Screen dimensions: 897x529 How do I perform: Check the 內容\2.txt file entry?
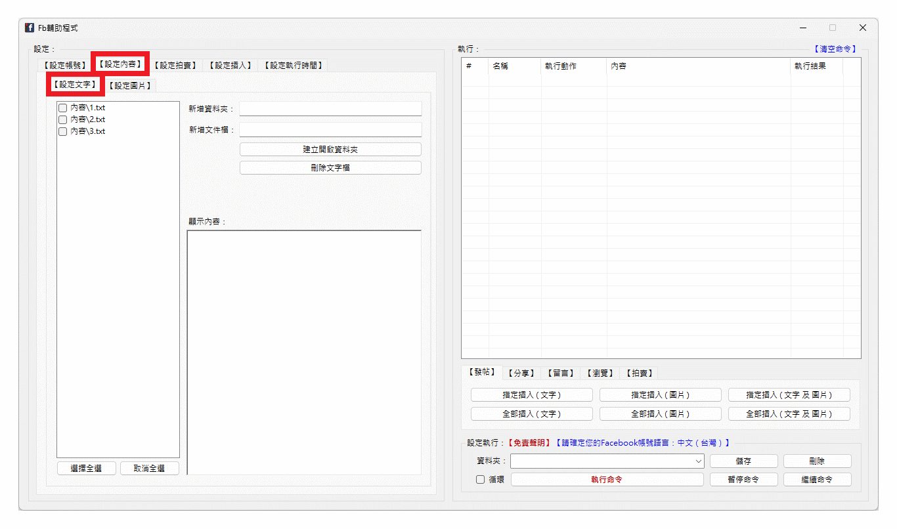coord(63,119)
